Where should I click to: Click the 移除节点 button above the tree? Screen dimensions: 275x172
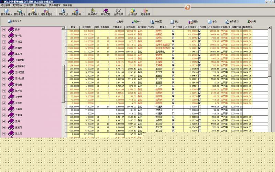pos(15,21)
